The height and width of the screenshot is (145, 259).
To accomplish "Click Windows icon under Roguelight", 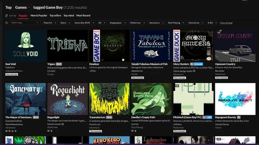I will click(x=48, y=131).
